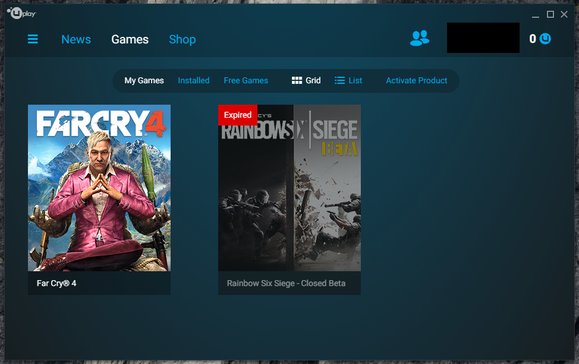Open the Shop tab
Viewport: 579px width, 364px height.
coord(182,39)
